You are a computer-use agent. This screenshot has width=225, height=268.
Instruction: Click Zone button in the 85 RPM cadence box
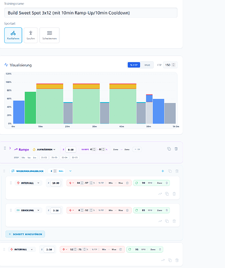coord(160,210)
